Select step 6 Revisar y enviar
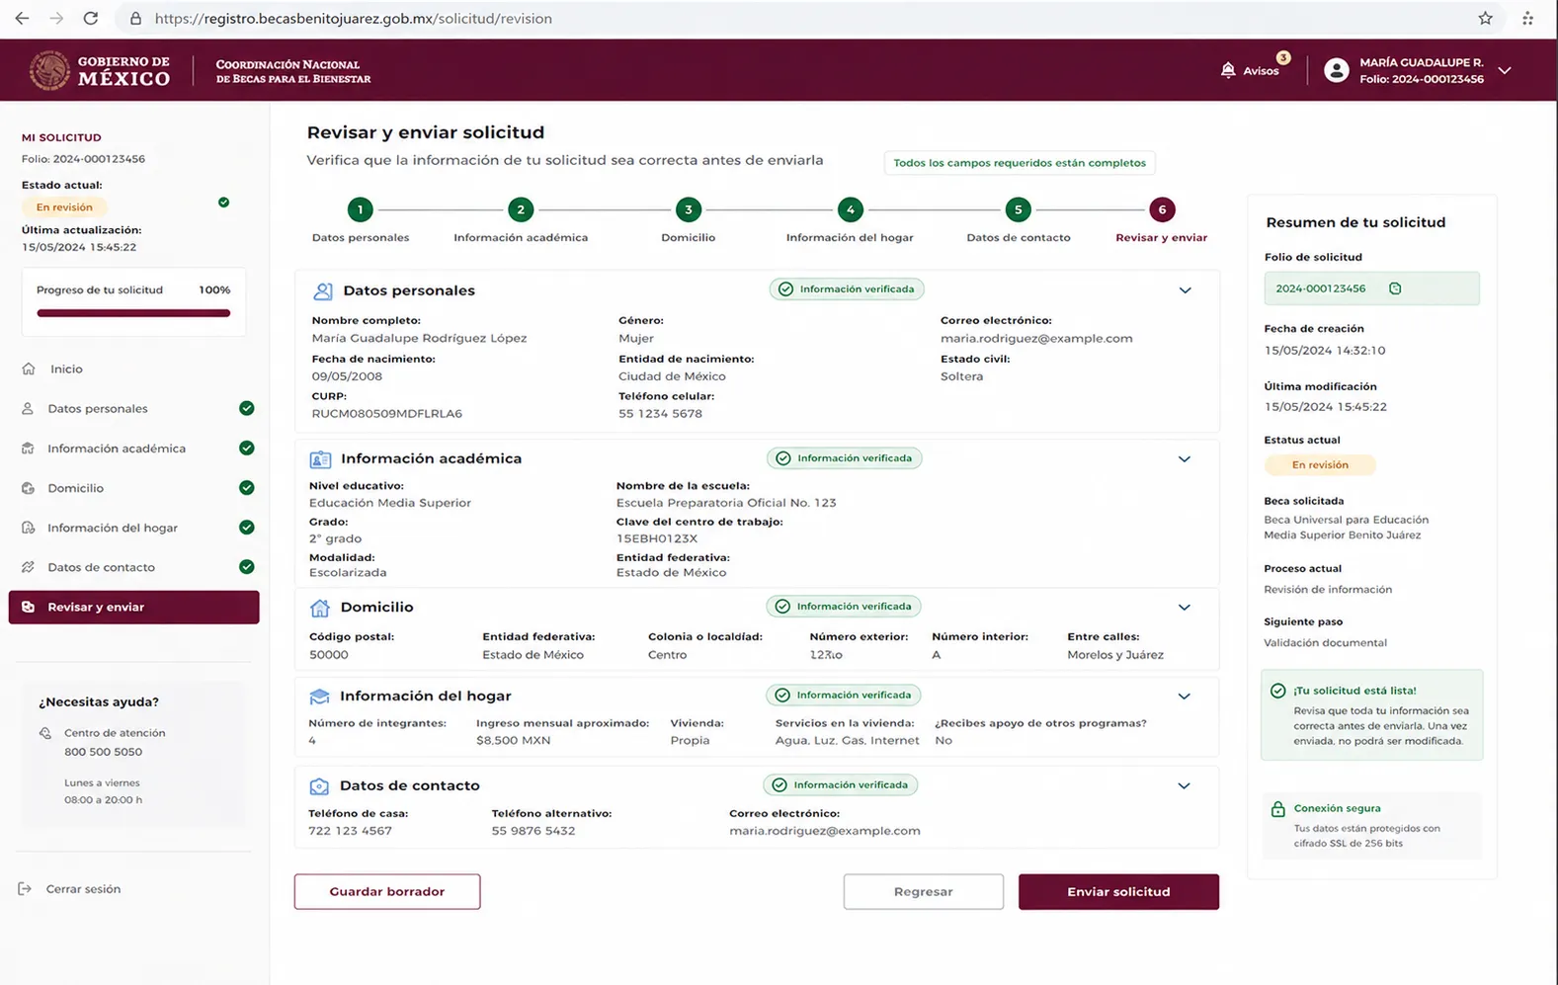This screenshot has height=985, width=1558. 1162,209
